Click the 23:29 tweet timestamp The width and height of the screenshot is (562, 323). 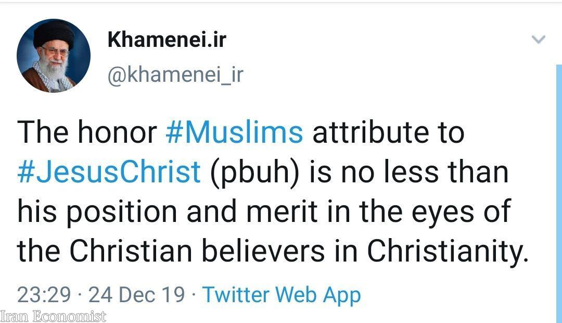[x=44, y=295]
